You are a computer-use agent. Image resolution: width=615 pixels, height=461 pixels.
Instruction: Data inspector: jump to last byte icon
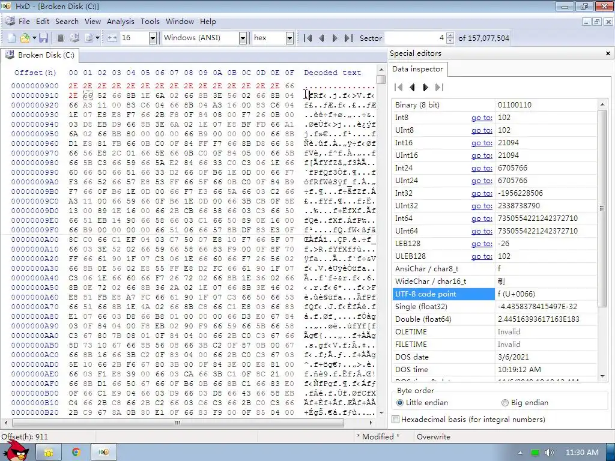pos(439,88)
